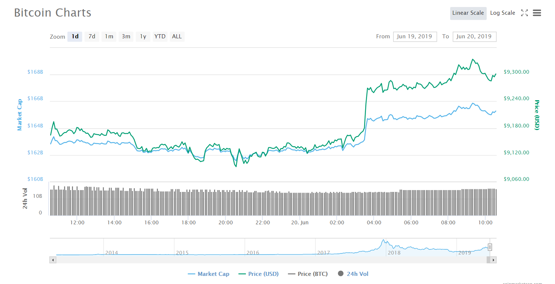Click the To date field
Screen dimensions: 555x284
(x=475, y=36)
